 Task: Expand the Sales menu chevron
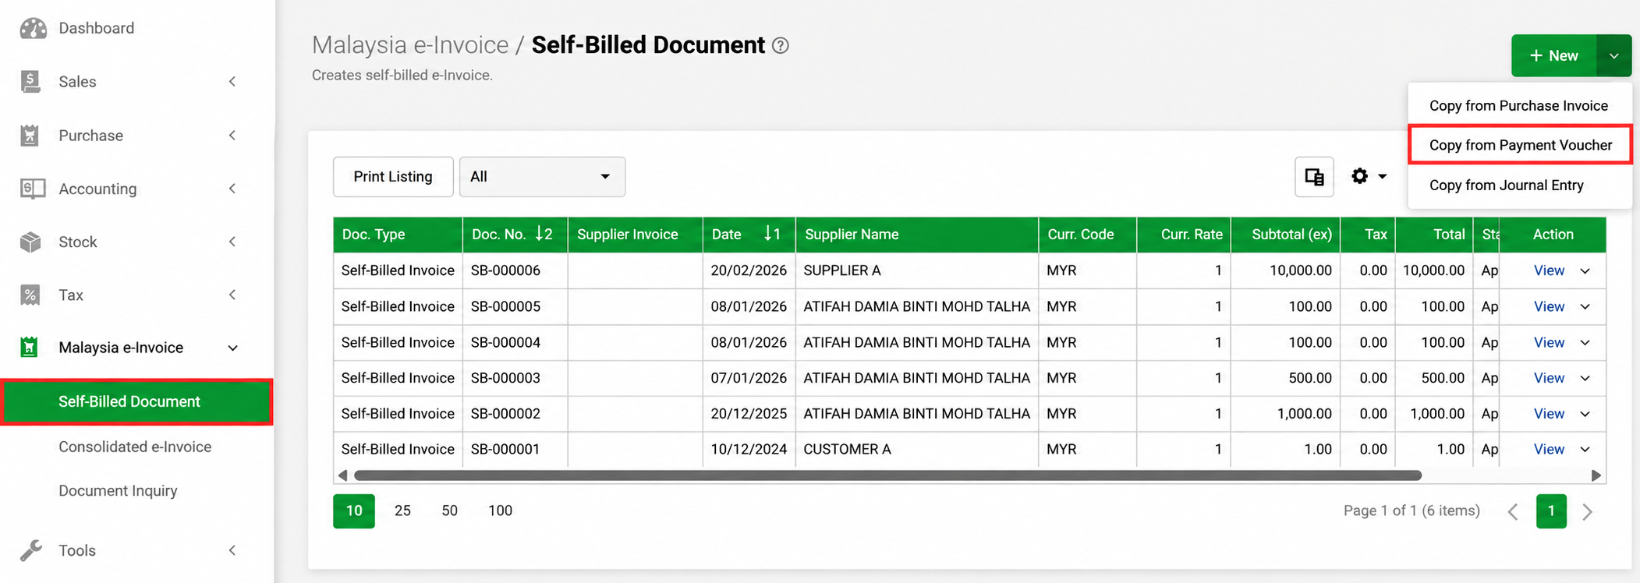[232, 81]
